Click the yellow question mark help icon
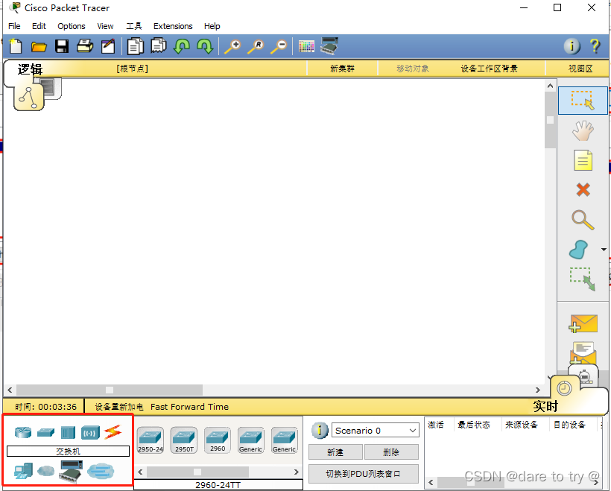 click(x=595, y=46)
